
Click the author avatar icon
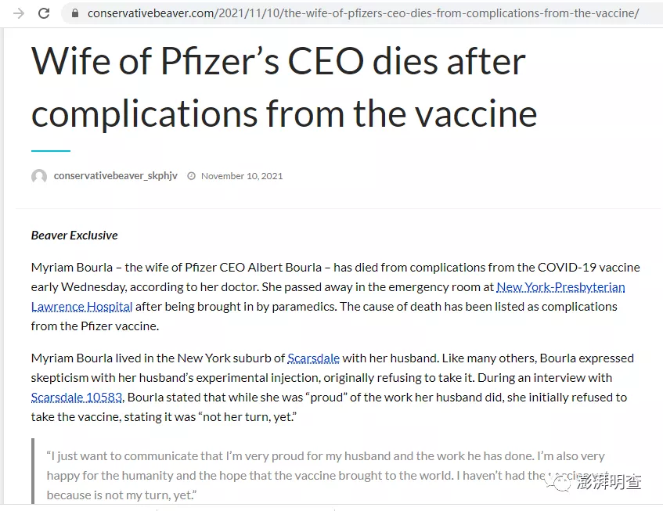coord(39,177)
